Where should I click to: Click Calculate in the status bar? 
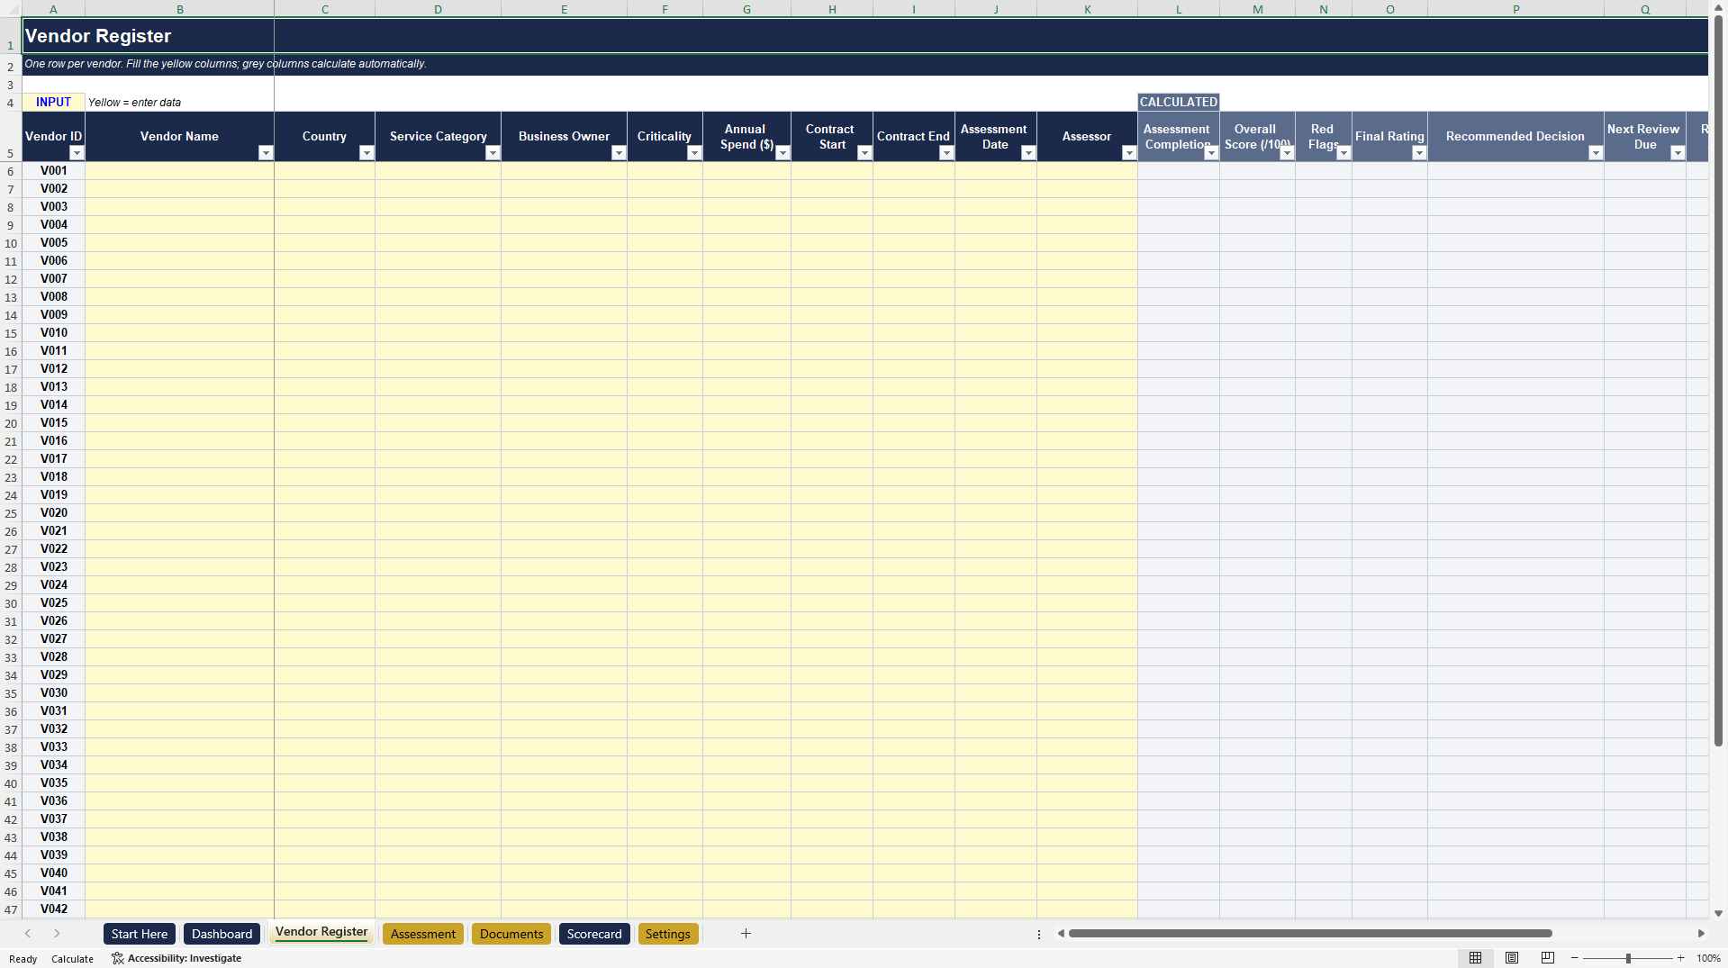[72, 959]
